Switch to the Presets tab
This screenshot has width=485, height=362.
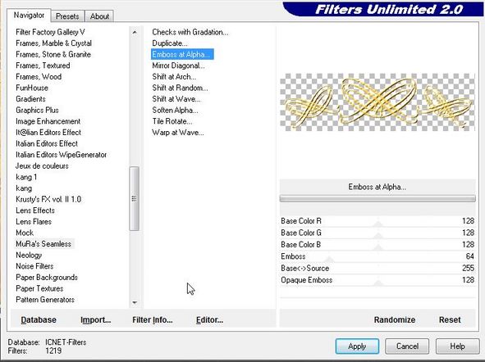point(67,16)
